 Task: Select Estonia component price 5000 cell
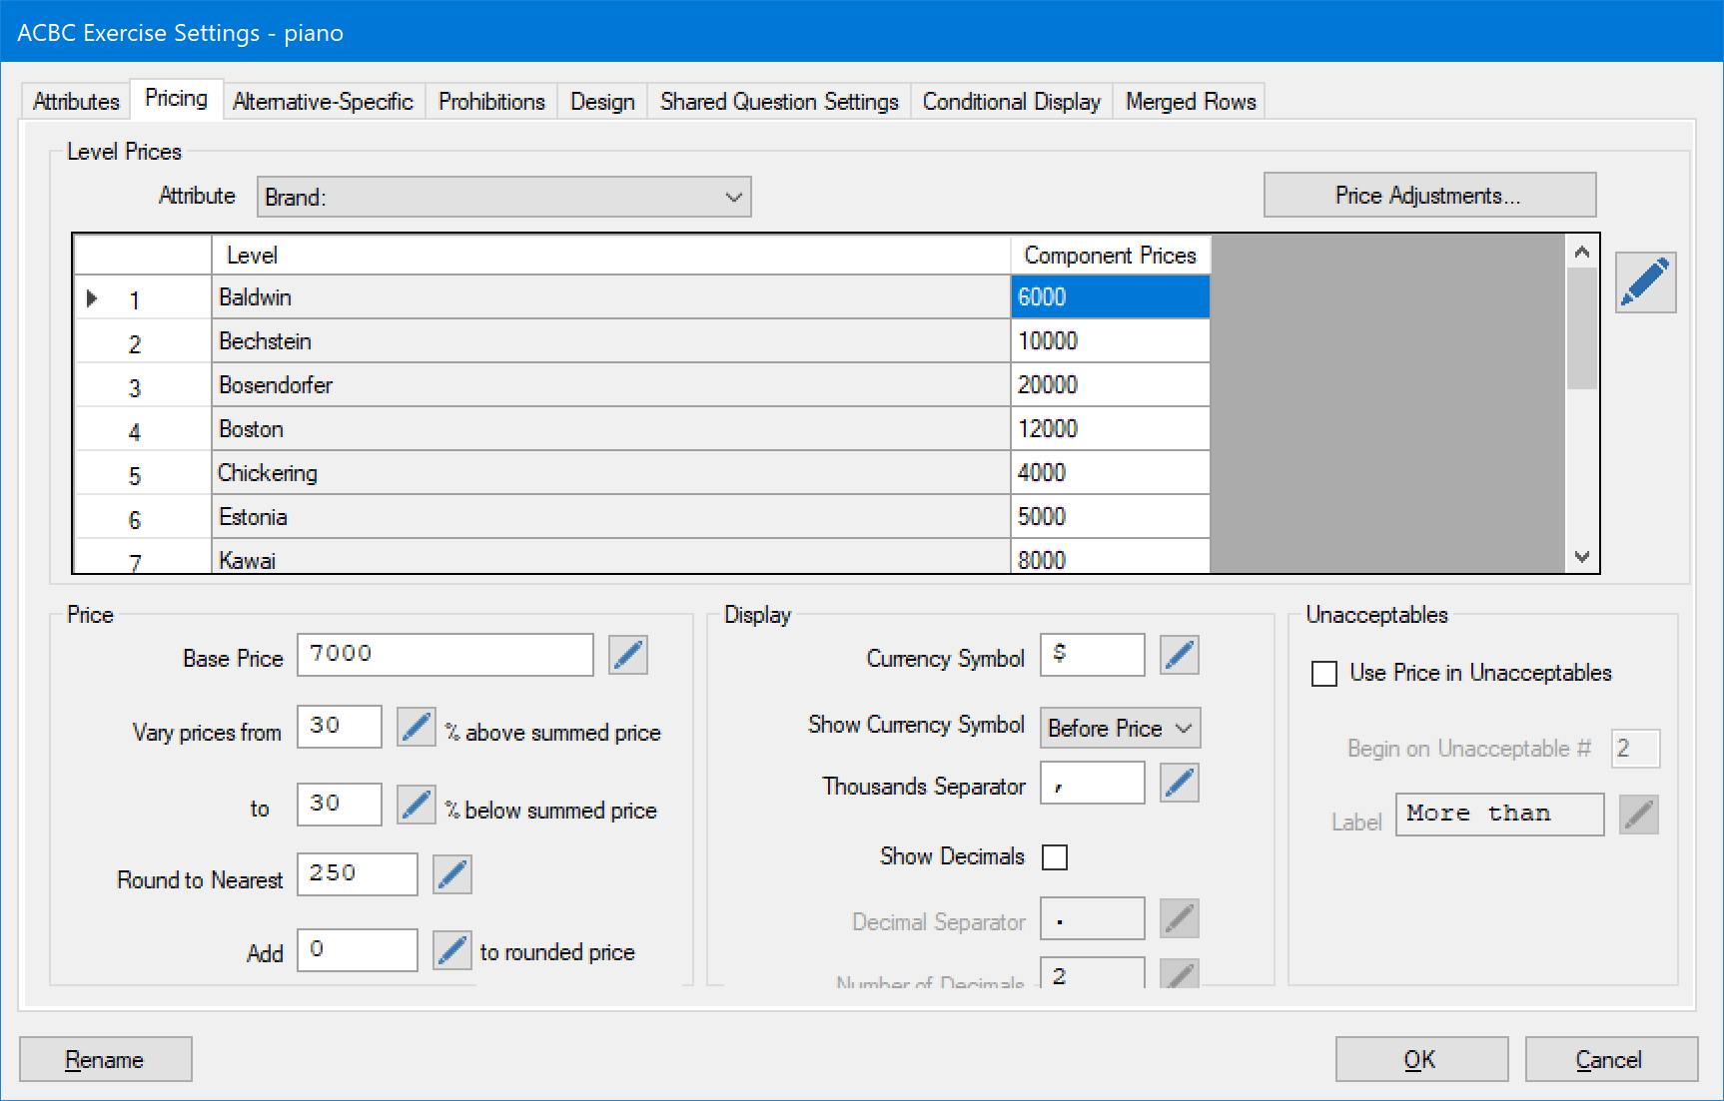click(x=1111, y=517)
